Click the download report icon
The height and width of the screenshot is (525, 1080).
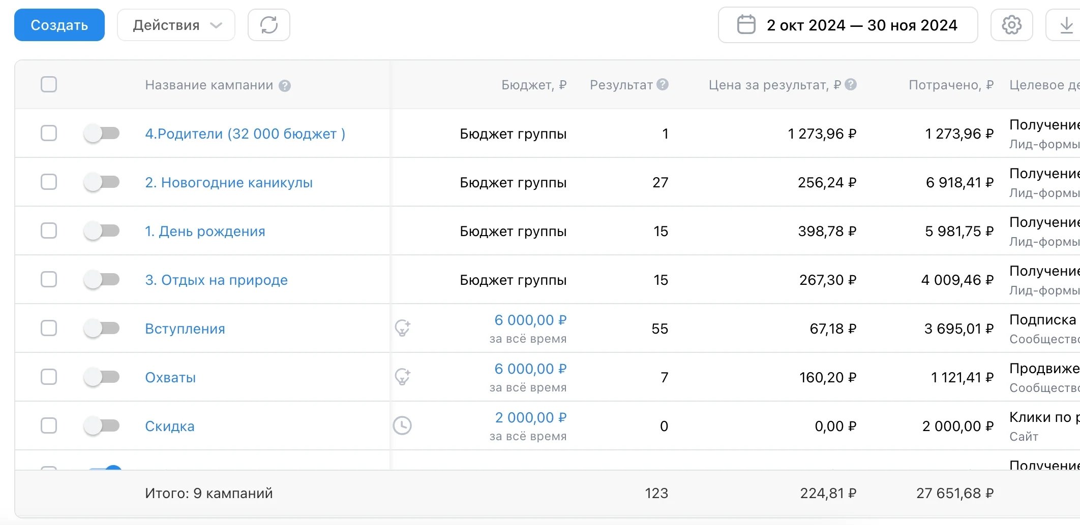[1066, 25]
